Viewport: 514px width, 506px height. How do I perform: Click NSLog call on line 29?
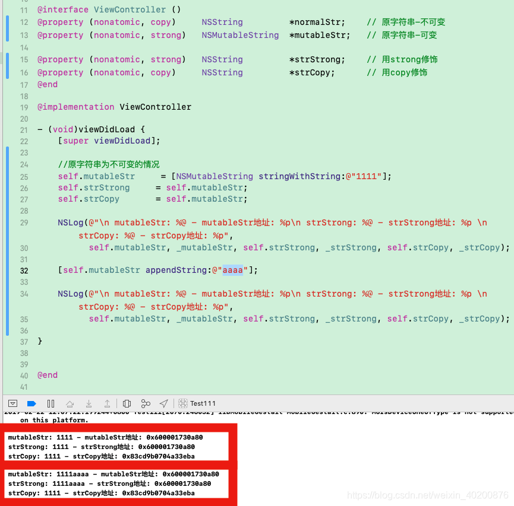pyautogui.click(x=71, y=222)
